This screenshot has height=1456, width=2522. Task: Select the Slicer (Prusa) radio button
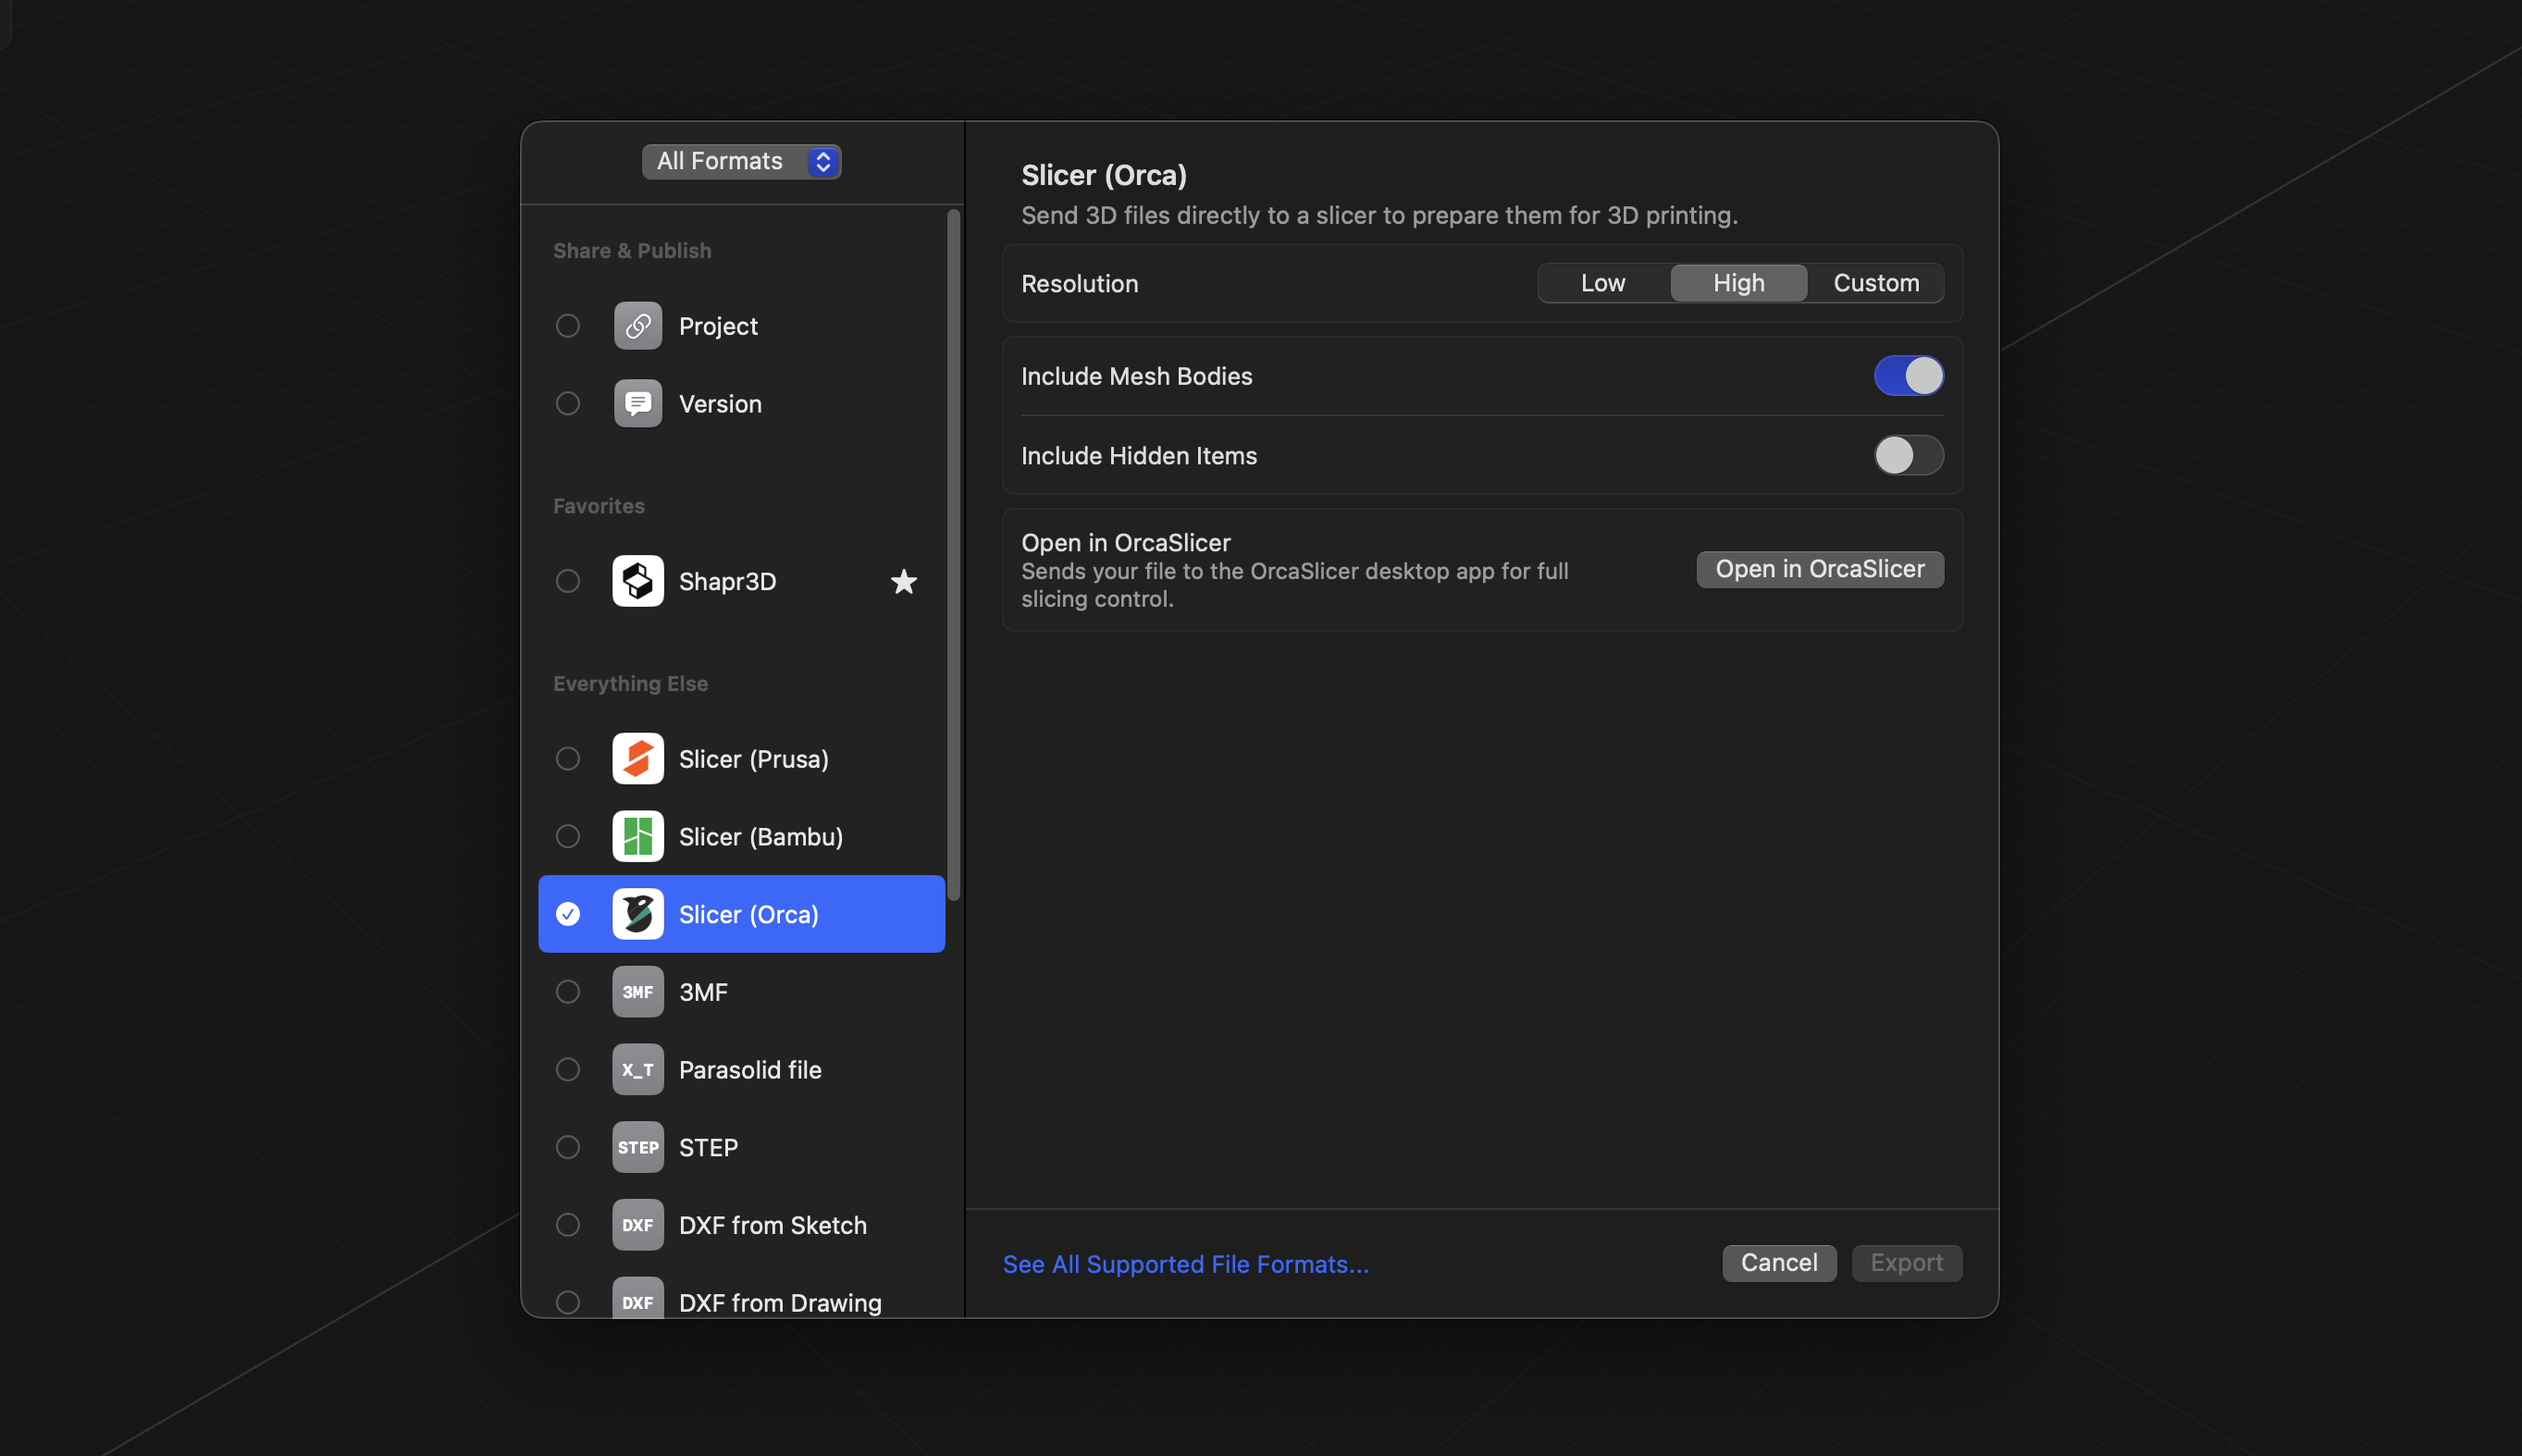point(568,759)
